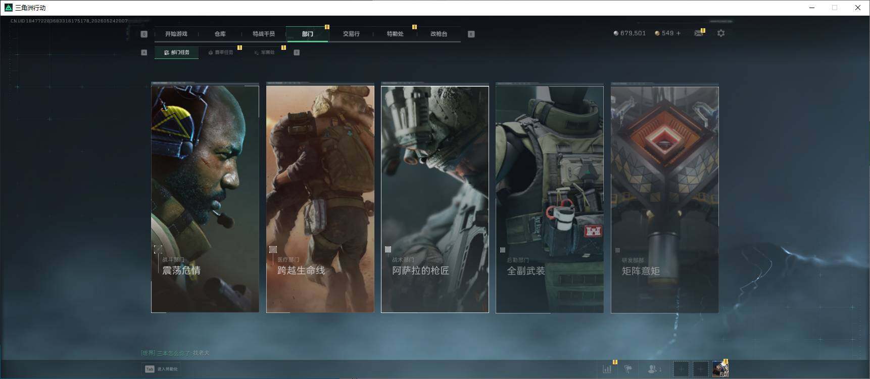870x379 pixels.
Task: Switch to the 仓库 tab
Action: tap(220, 34)
